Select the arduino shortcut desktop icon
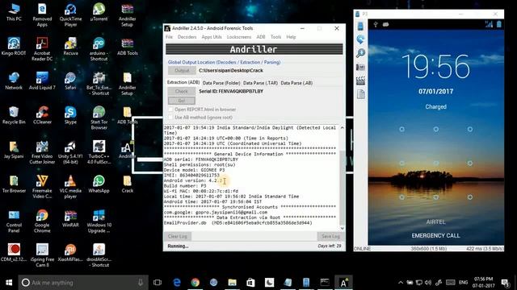 click(x=99, y=49)
